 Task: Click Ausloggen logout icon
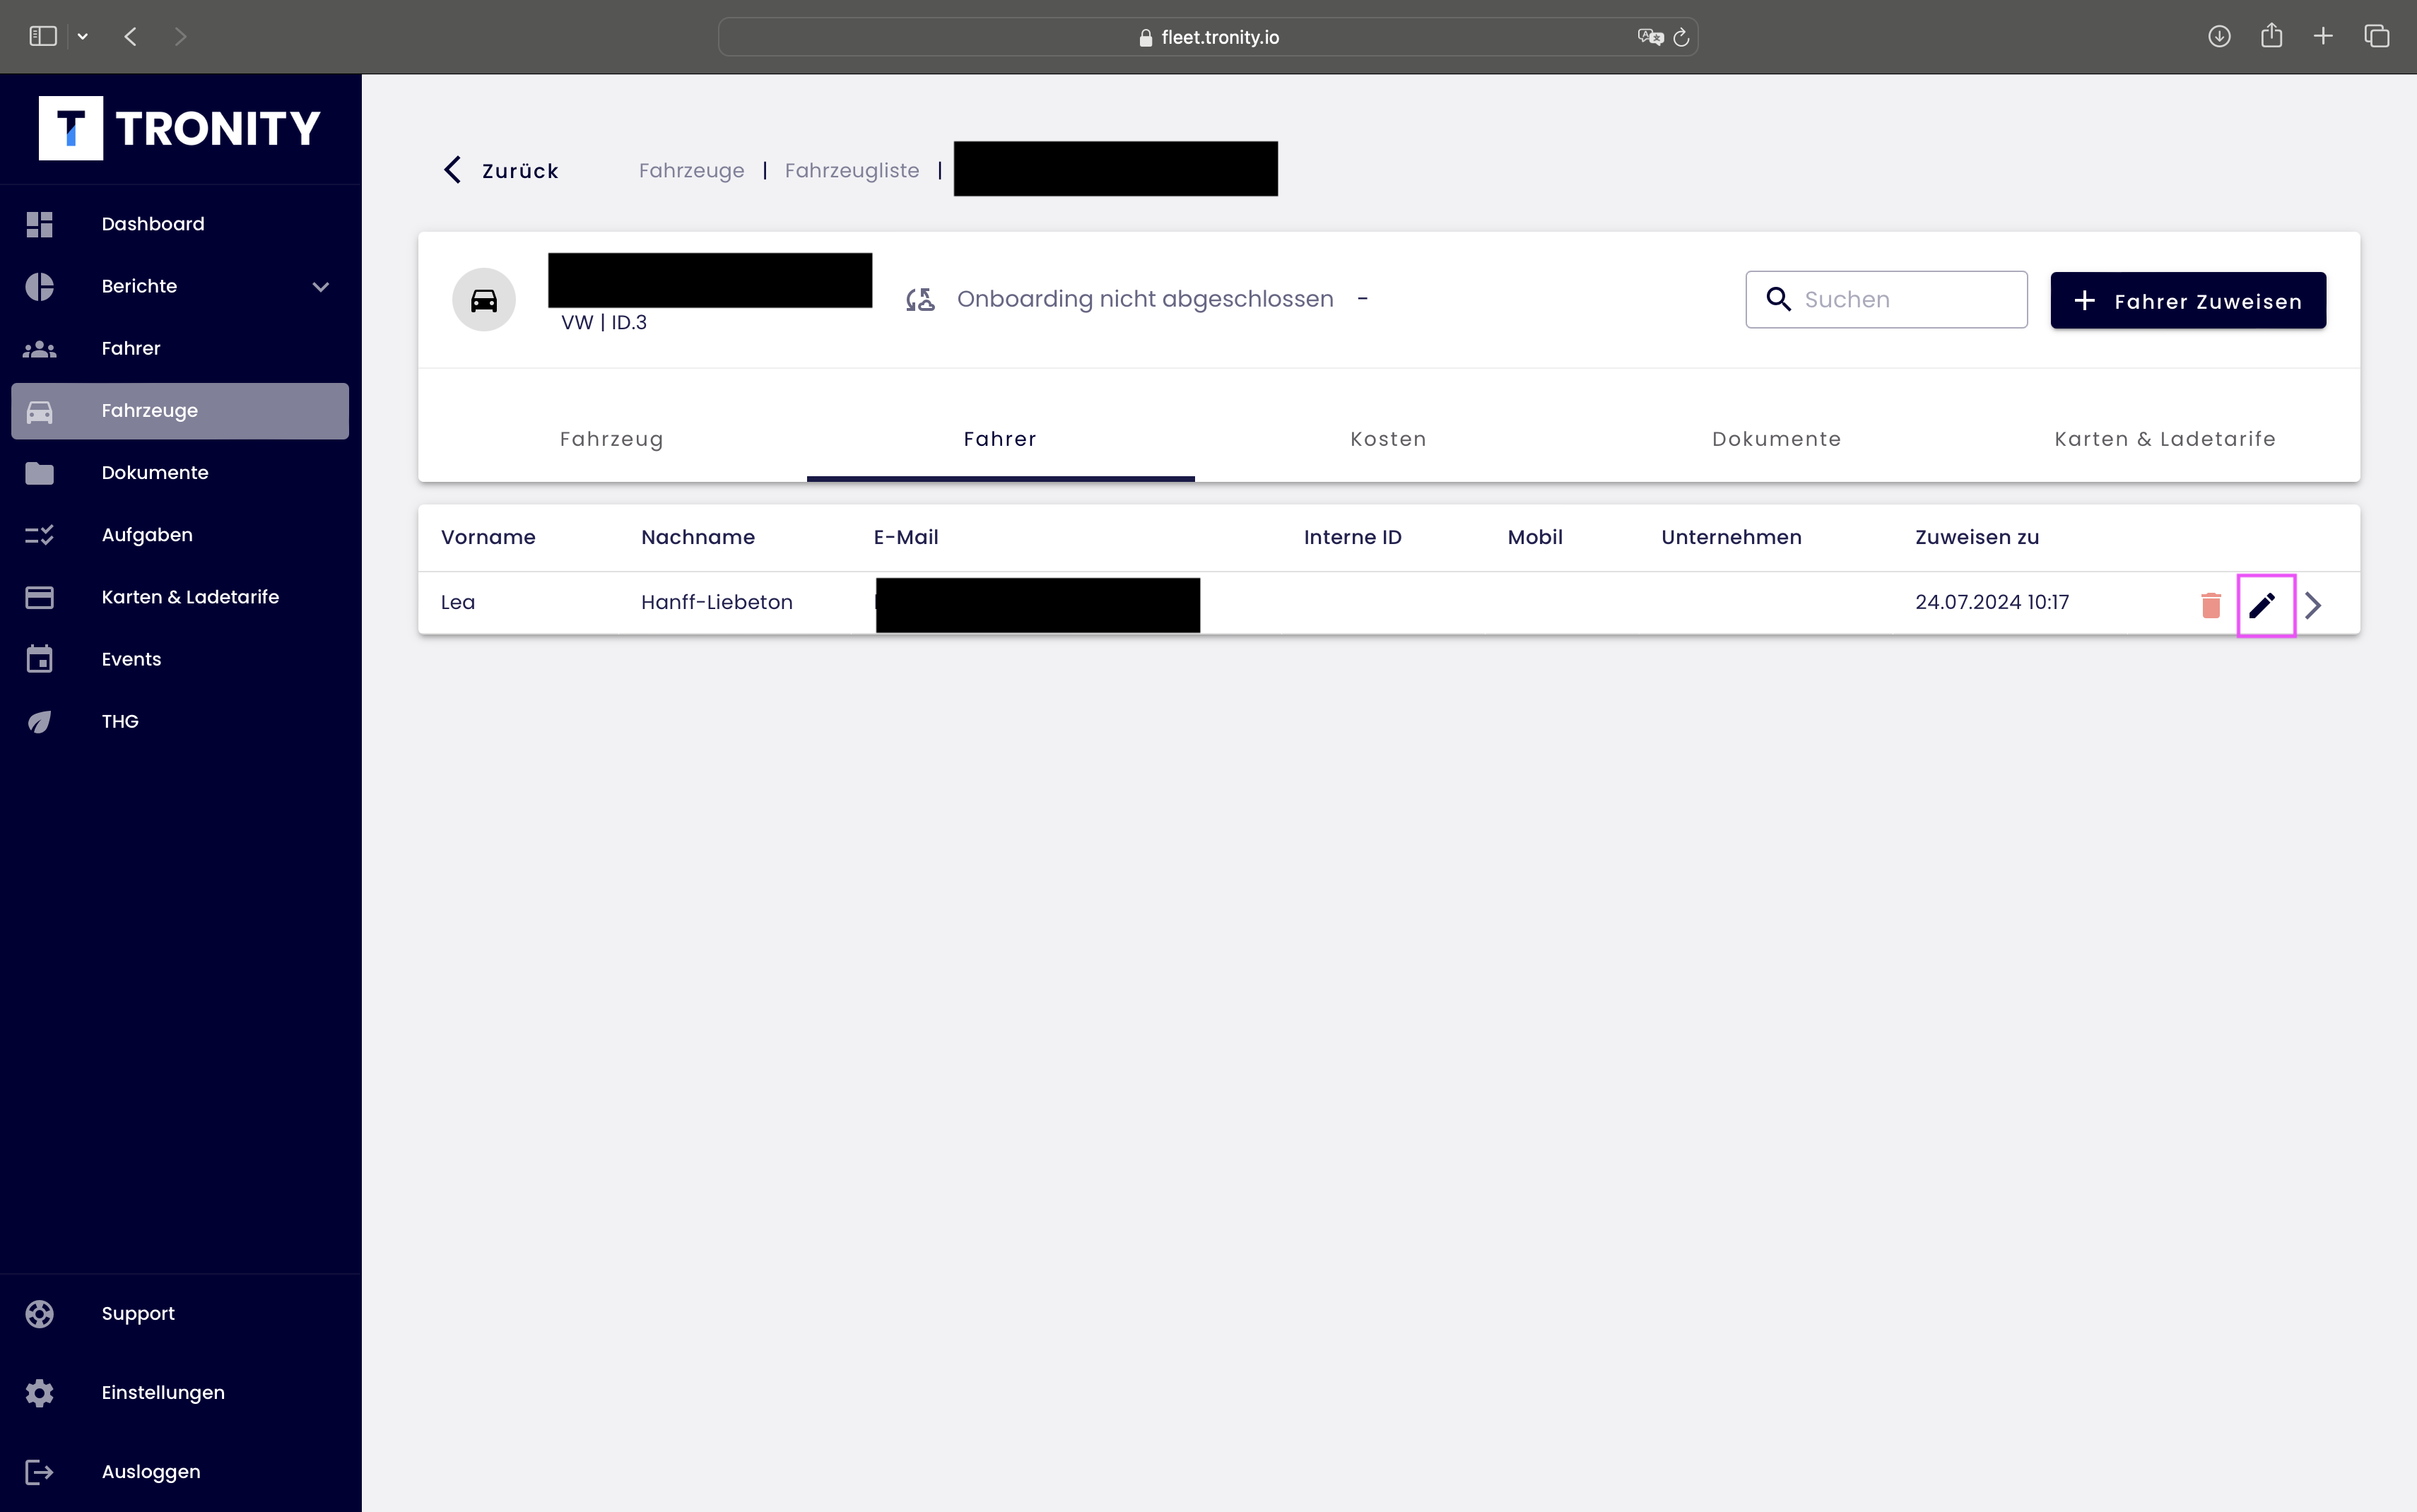click(40, 1472)
